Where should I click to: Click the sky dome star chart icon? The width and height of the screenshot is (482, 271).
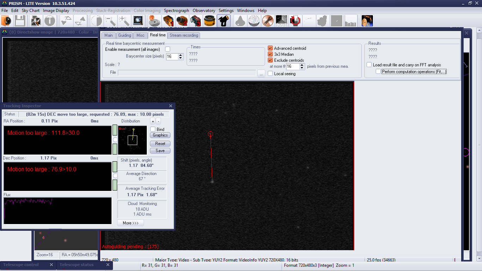(254, 21)
